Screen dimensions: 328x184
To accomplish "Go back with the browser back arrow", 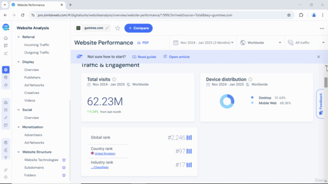I will pyautogui.click(x=6, y=15).
